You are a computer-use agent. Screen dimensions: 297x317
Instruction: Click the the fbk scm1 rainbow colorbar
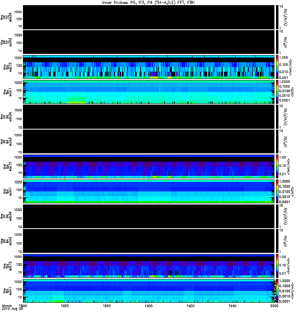tap(277, 291)
